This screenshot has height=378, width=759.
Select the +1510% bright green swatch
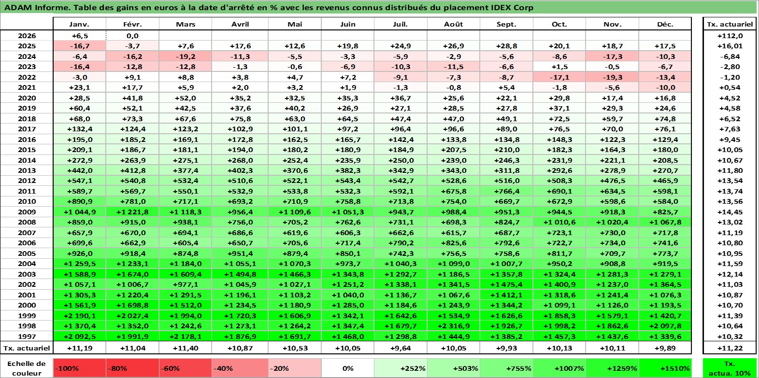(665, 368)
